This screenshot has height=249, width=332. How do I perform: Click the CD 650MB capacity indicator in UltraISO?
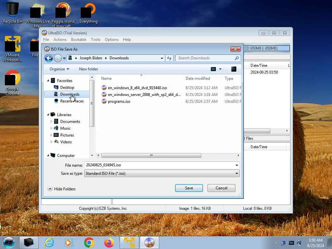(x=267, y=48)
